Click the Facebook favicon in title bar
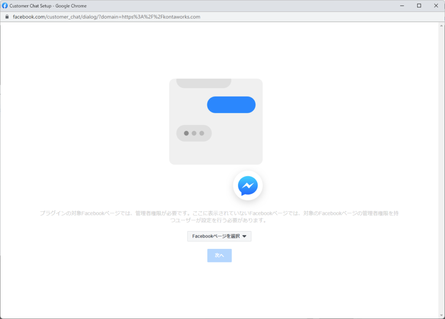Image resolution: width=445 pixels, height=319 pixels. pyautogui.click(x=5, y=6)
